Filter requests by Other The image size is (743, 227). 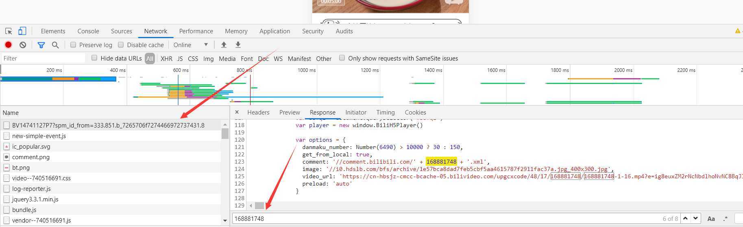[324, 58]
